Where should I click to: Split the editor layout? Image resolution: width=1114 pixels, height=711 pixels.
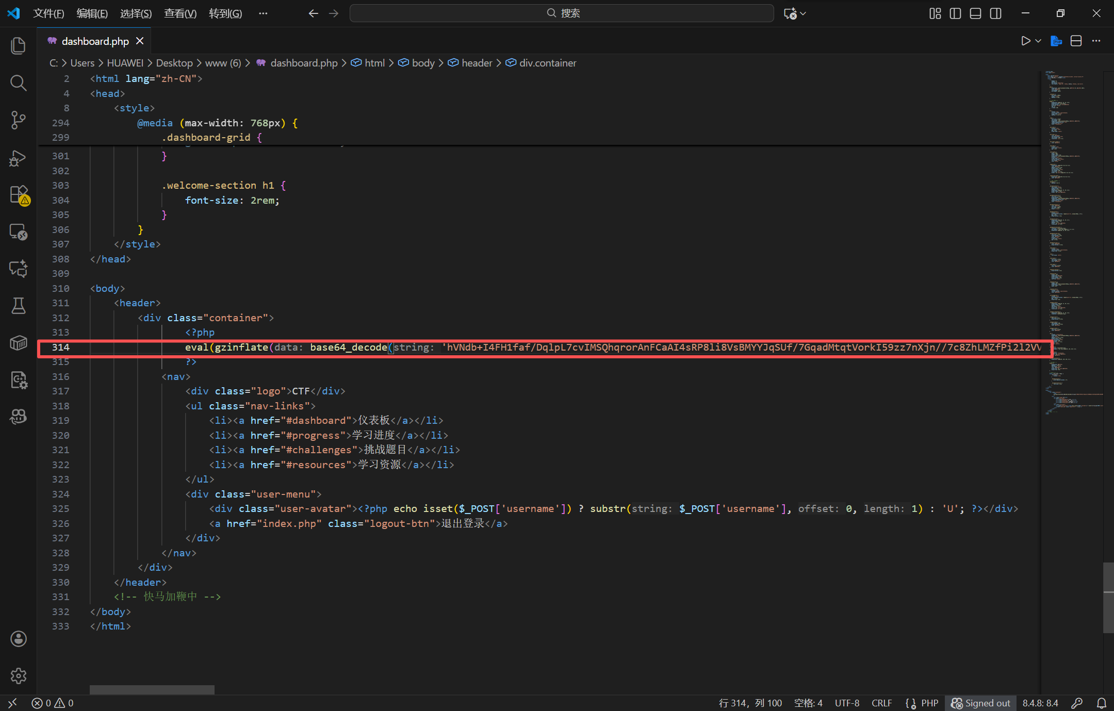coord(1076,41)
